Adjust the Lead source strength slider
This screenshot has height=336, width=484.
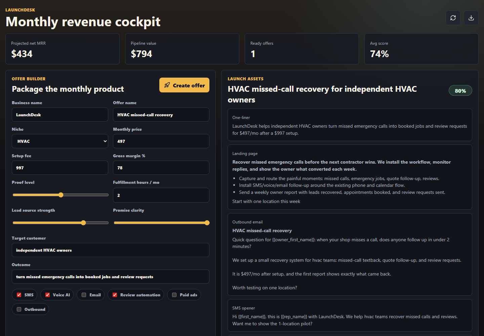pos(61,223)
